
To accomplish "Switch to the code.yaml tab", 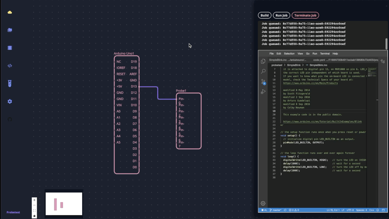I will click(319, 60).
